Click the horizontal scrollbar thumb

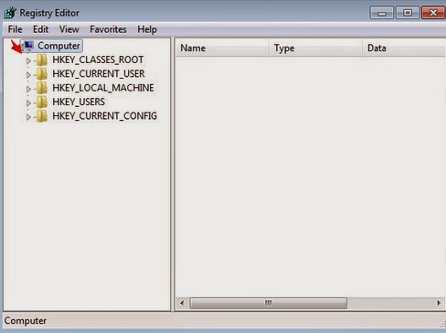coord(268,303)
